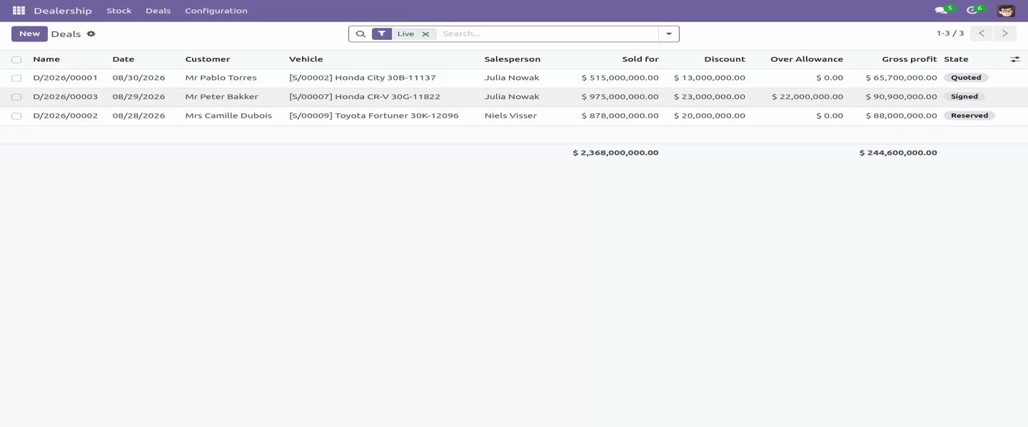
Task: Click the Signed state badge
Action: (964, 96)
